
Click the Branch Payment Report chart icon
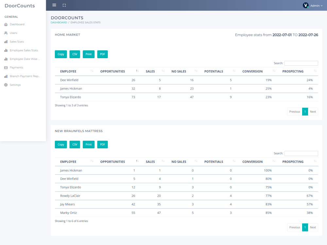(x=6, y=76)
